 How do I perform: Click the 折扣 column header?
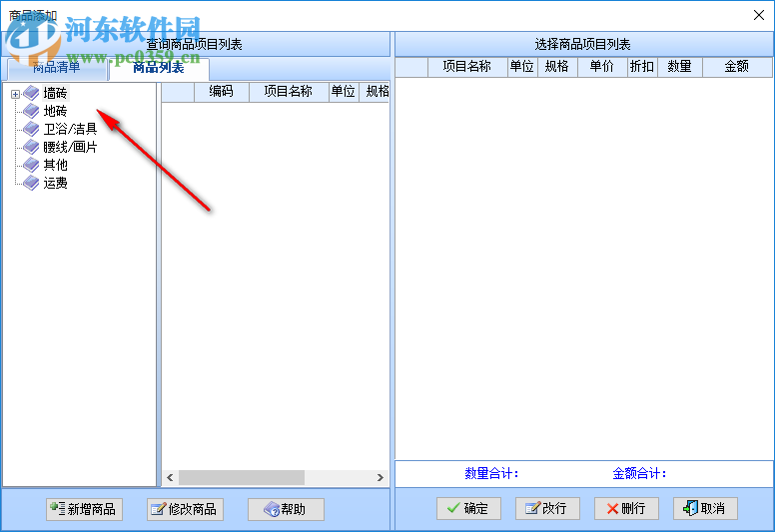[642, 67]
